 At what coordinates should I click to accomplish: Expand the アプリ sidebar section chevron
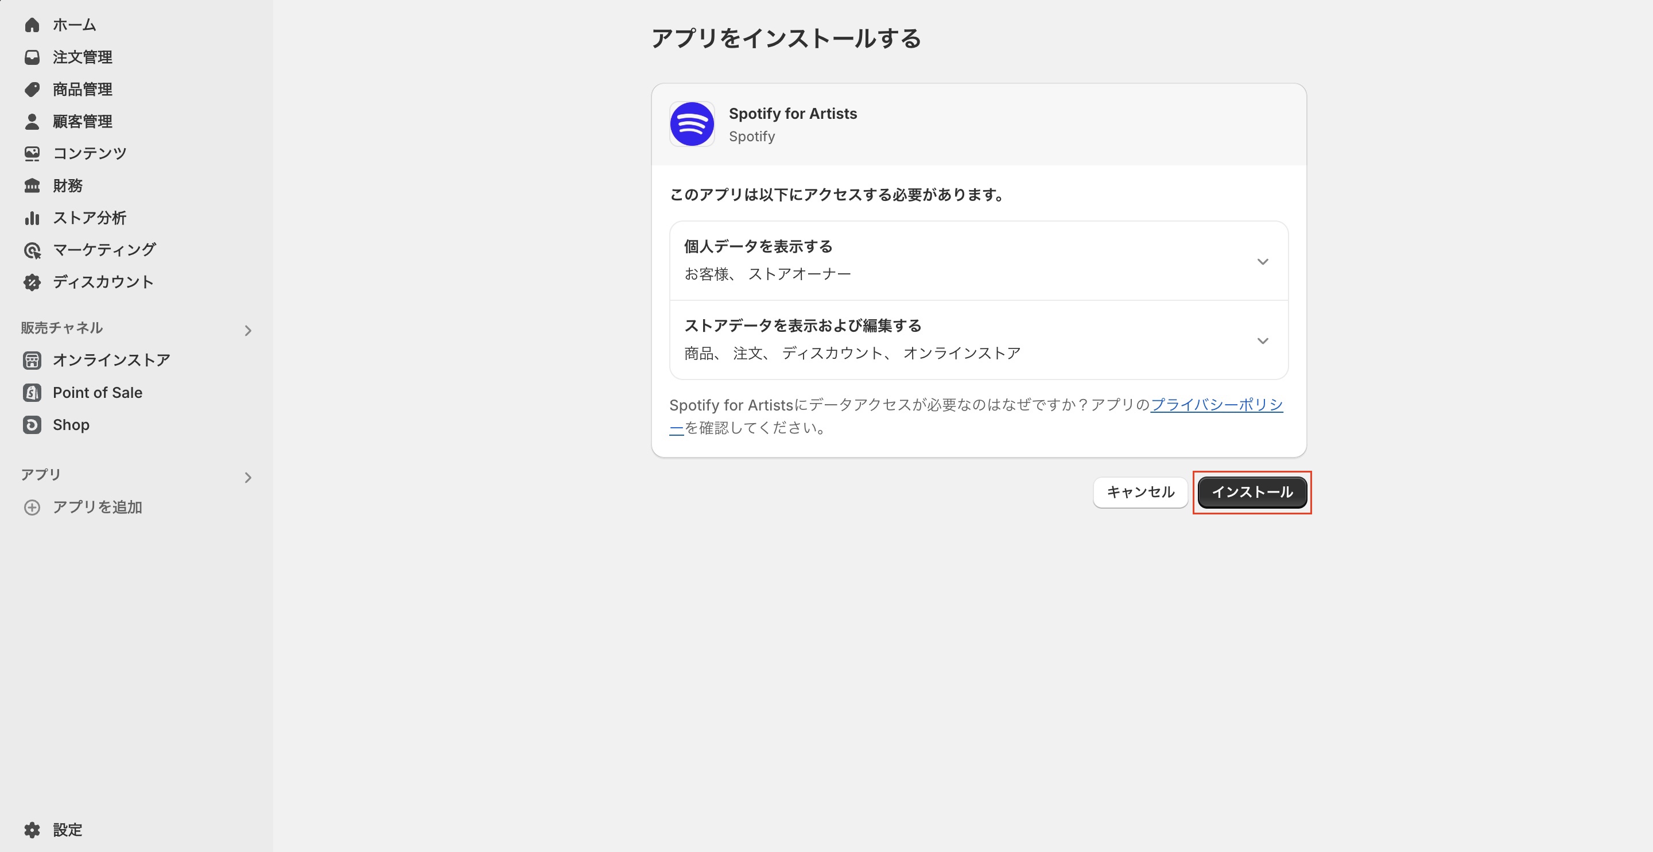pos(249,477)
